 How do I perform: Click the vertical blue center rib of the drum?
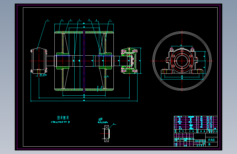[84, 61]
